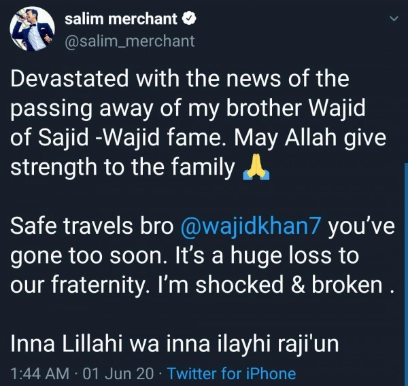The width and height of the screenshot is (408, 386).
Task: Click the blue scrollbar on right edge
Action: [x=406, y=273]
